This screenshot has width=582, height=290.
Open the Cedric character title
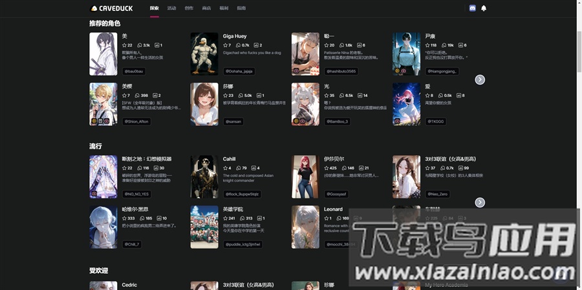[129, 285]
